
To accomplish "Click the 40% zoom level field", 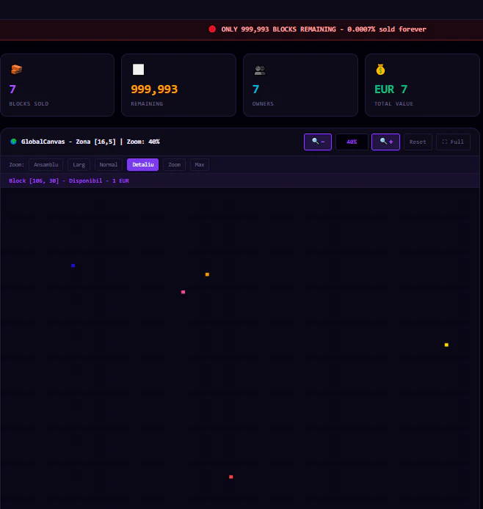I will (x=352, y=142).
